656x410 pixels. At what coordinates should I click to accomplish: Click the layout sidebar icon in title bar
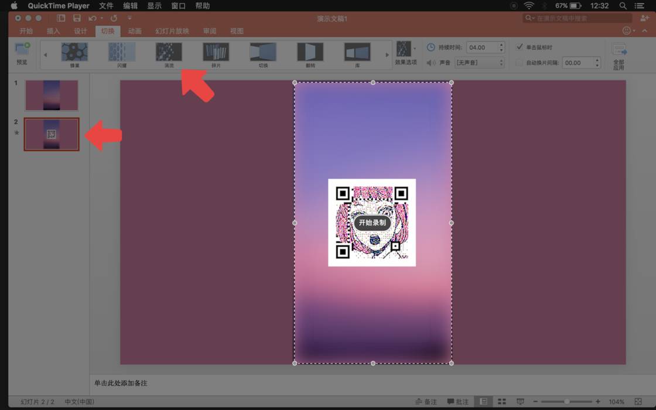pos(61,18)
